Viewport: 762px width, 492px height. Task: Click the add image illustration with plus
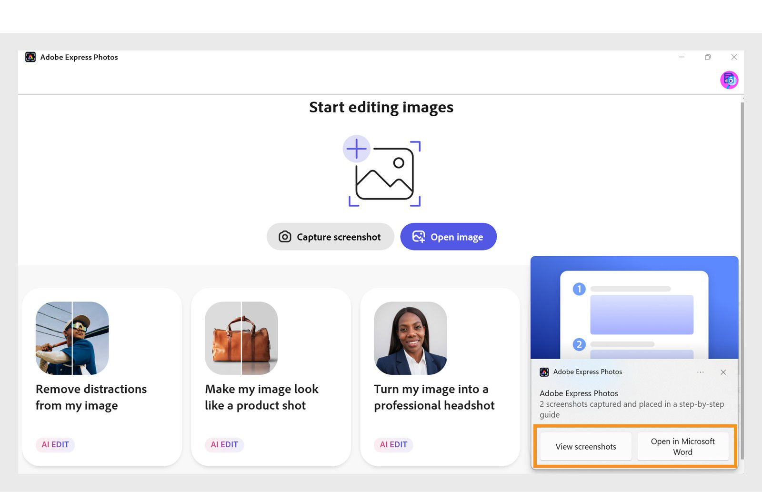coord(382,171)
